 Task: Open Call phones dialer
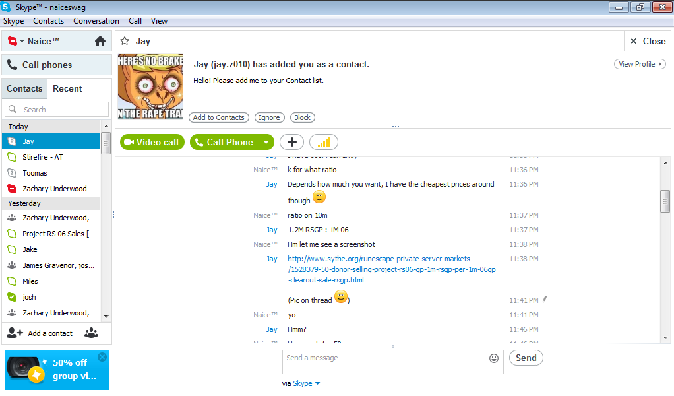click(57, 65)
